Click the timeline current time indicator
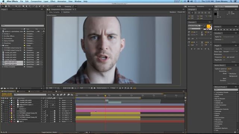The height and width of the screenshot is (134, 239). pyautogui.click(x=105, y=96)
